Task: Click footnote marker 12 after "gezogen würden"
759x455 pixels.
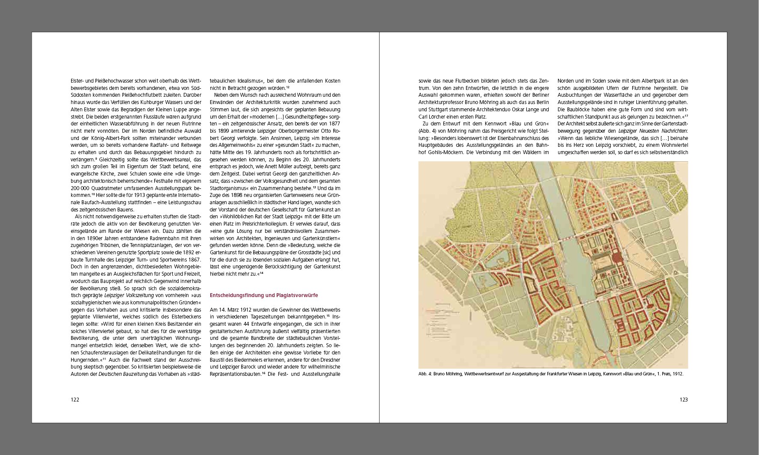Action: tap(288, 87)
